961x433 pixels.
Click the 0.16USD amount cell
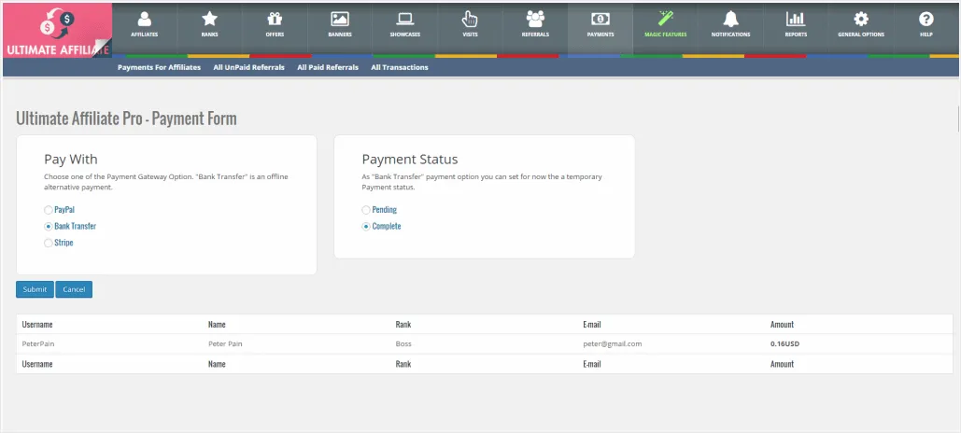(x=785, y=343)
